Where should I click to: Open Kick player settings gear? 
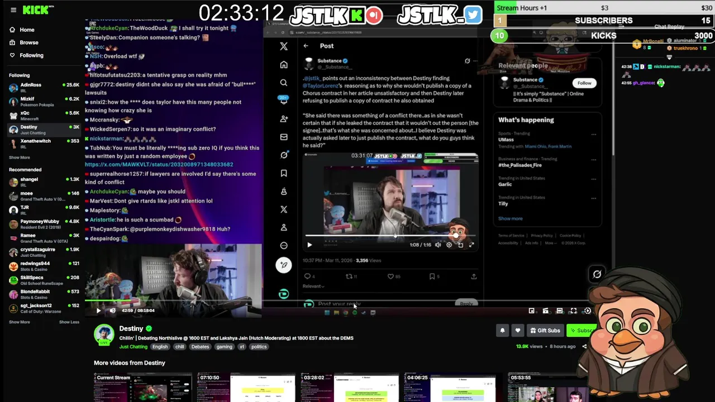point(587,311)
